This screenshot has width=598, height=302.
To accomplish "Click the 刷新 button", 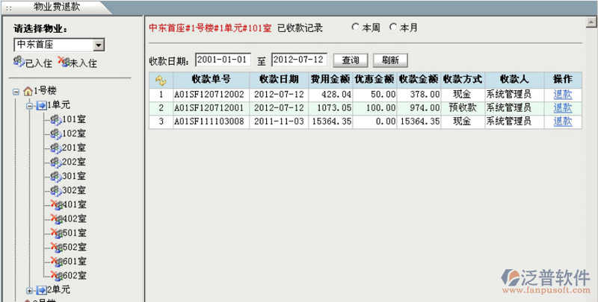I will click(x=390, y=60).
